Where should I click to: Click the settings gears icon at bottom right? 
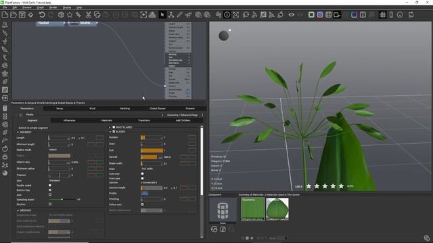[x=427, y=238]
